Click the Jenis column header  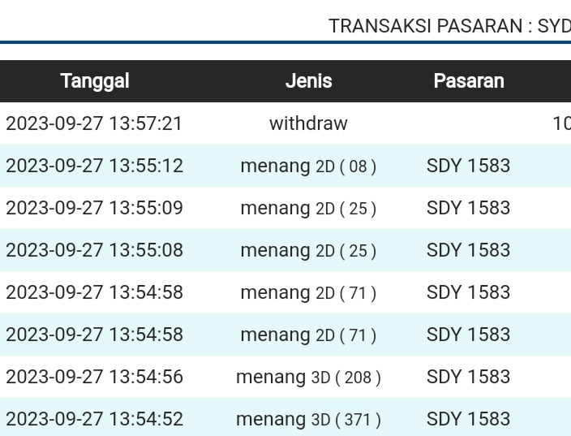click(308, 81)
